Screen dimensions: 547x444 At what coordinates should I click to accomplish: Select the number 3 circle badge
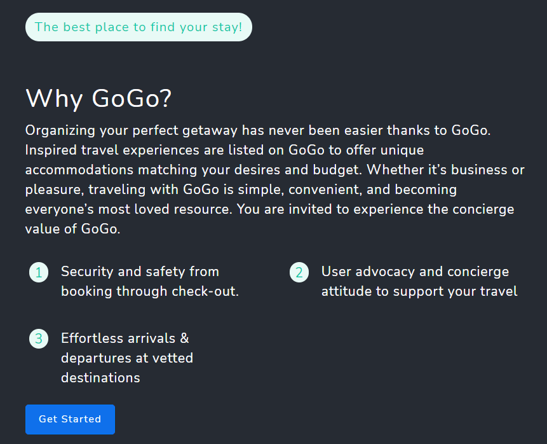coord(39,339)
